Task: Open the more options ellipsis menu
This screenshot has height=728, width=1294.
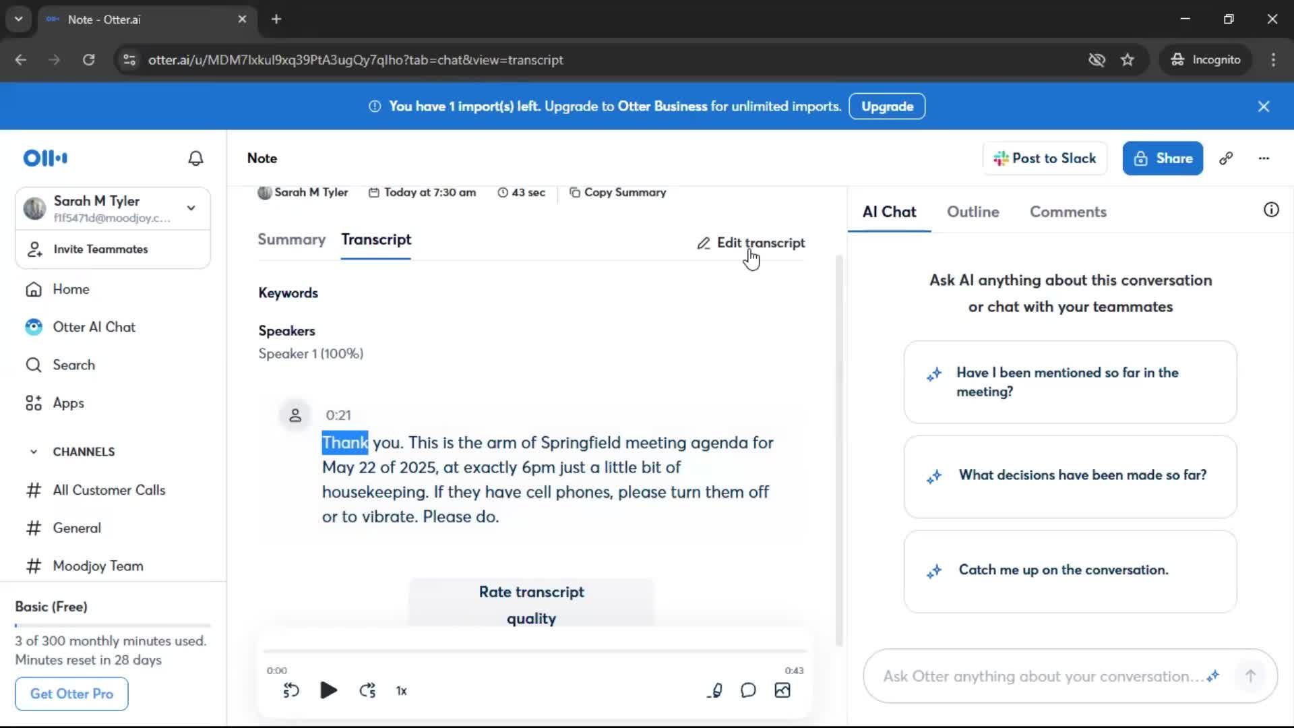Action: [1264, 158]
